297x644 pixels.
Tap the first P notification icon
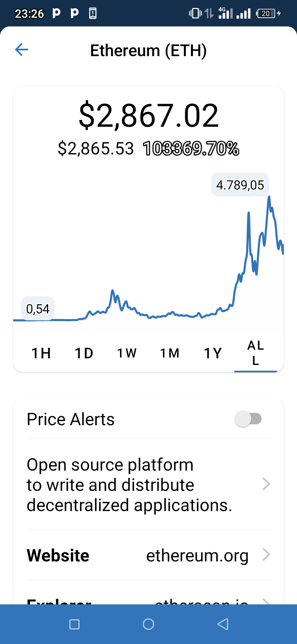coord(57,14)
